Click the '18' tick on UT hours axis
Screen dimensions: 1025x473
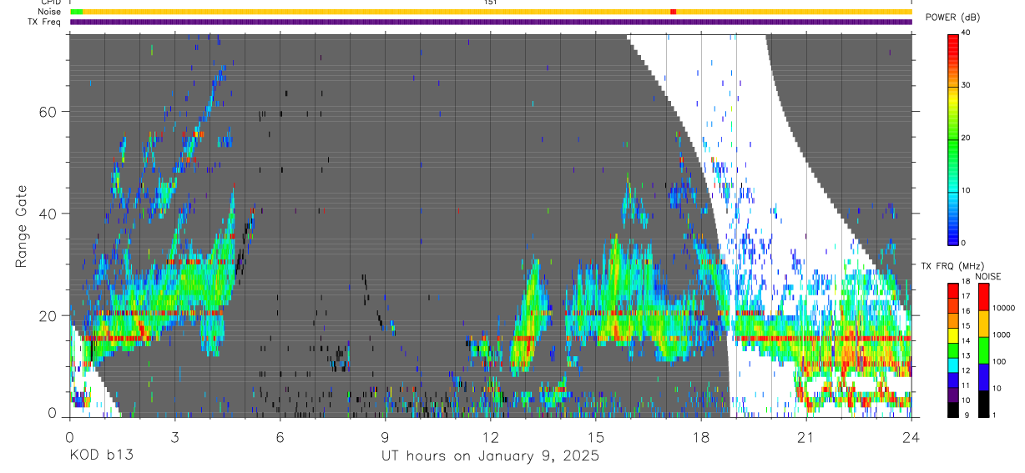click(700, 436)
